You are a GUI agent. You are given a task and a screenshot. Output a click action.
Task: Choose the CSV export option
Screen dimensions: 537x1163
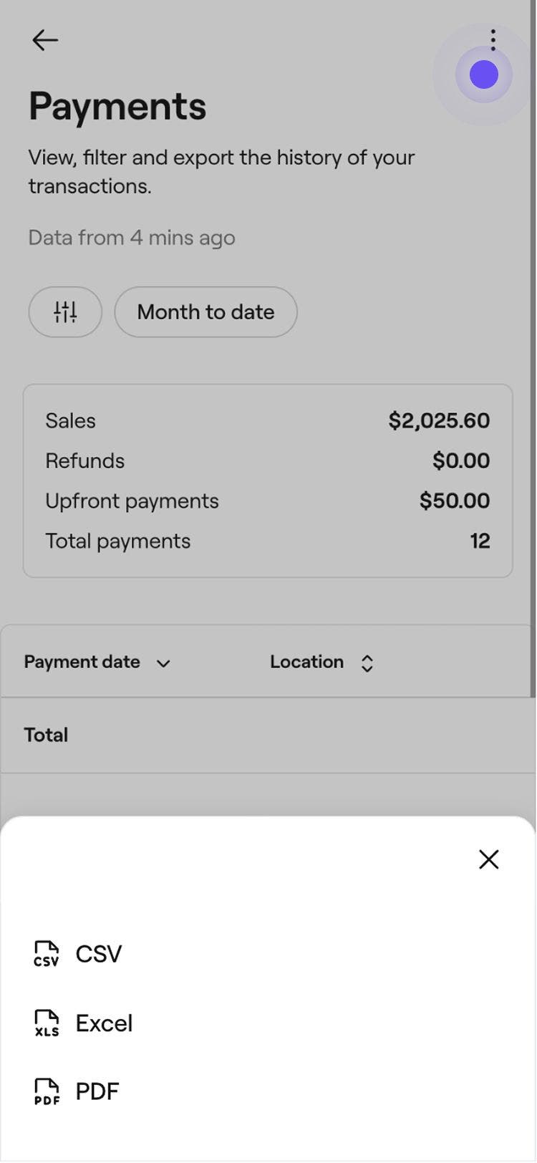(x=99, y=954)
